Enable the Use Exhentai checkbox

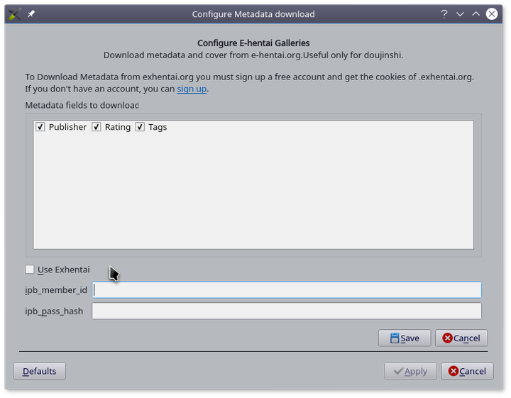tap(30, 270)
